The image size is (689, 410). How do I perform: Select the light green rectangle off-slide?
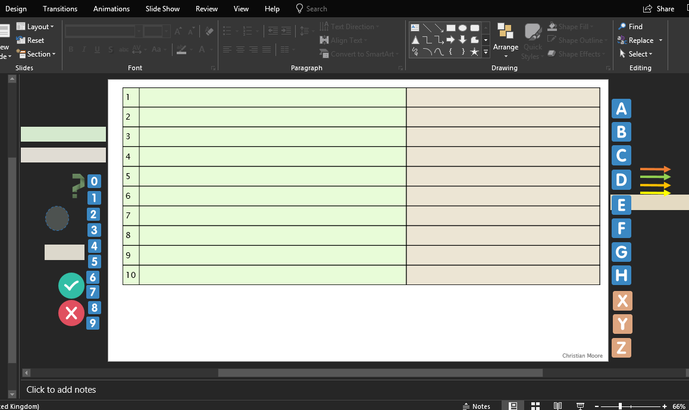[x=63, y=134]
